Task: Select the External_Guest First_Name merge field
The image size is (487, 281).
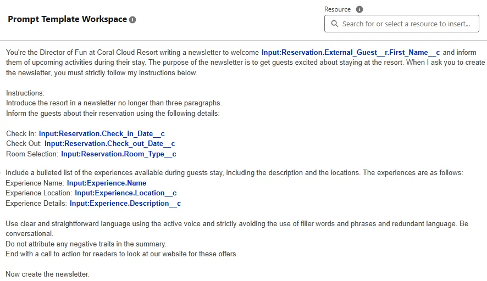Action: click(351, 53)
